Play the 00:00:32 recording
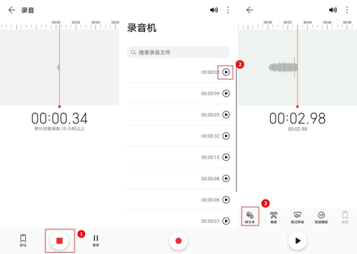 coord(226,136)
